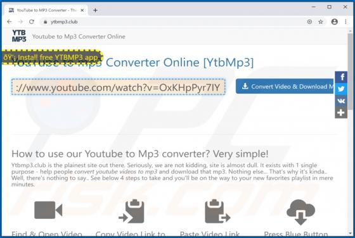Click the cloud download icon
This screenshot has height=238, width=355.
click(300, 212)
